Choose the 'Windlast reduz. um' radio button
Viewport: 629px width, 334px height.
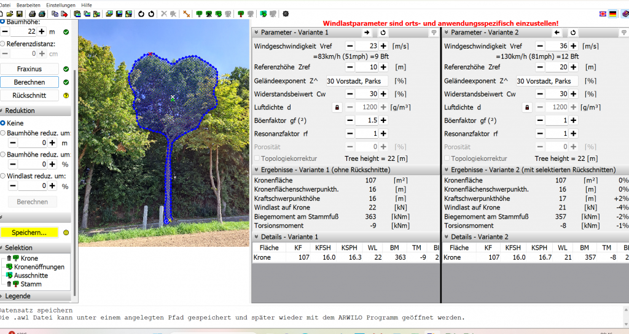point(3,176)
